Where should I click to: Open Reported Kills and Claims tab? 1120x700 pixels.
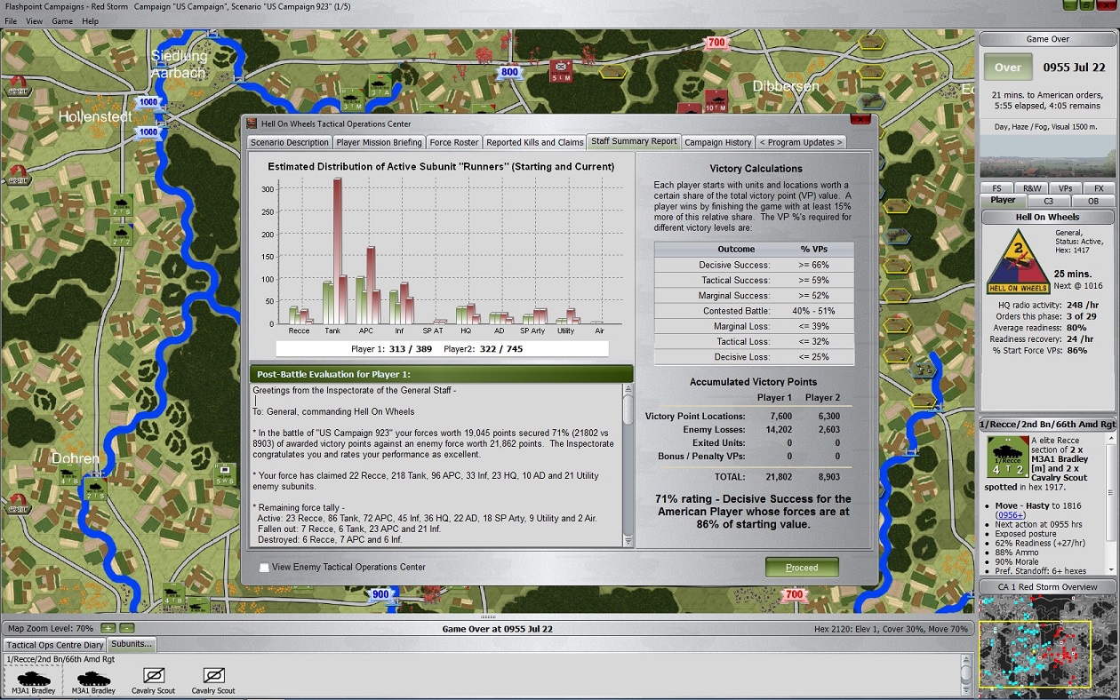535,142
